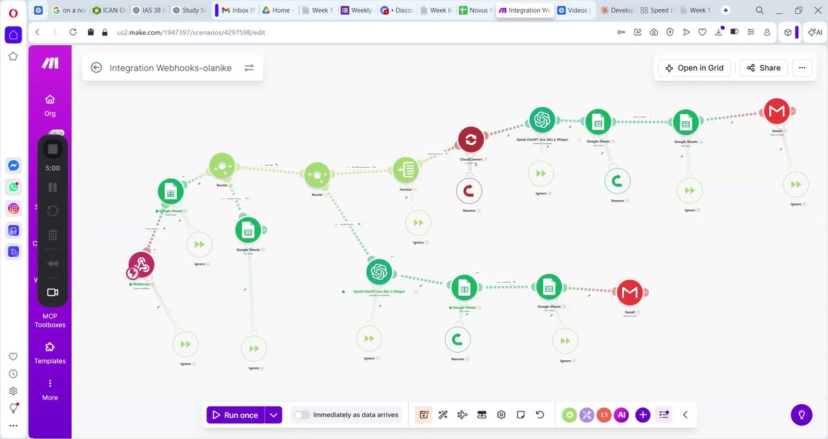The width and height of the screenshot is (828, 439).
Task: Open Templates in the left sidebar
Action: [x=50, y=353]
